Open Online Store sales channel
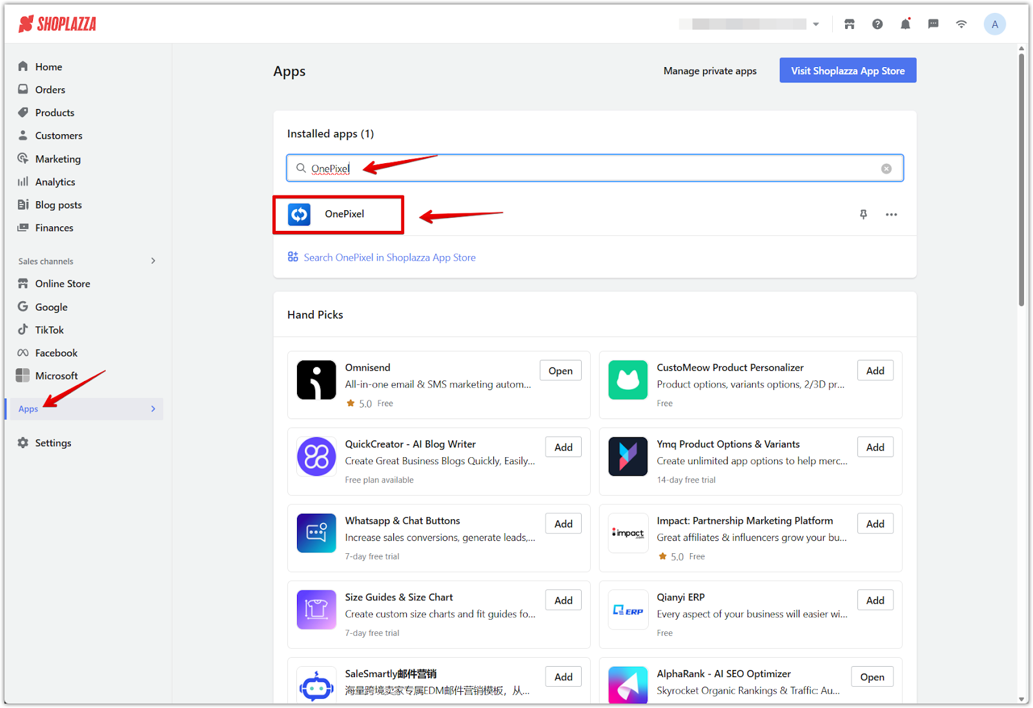The height and width of the screenshot is (708, 1033). tap(63, 284)
